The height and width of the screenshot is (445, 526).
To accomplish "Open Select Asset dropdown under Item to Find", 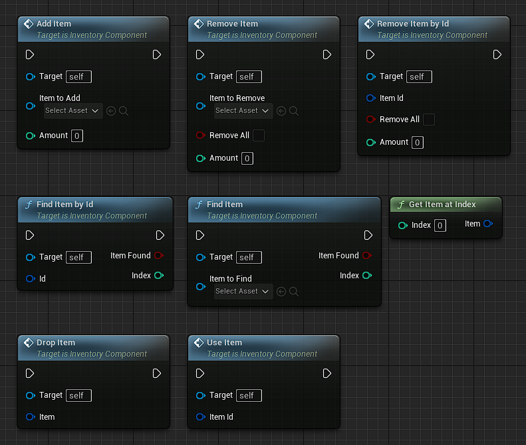I will [243, 292].
